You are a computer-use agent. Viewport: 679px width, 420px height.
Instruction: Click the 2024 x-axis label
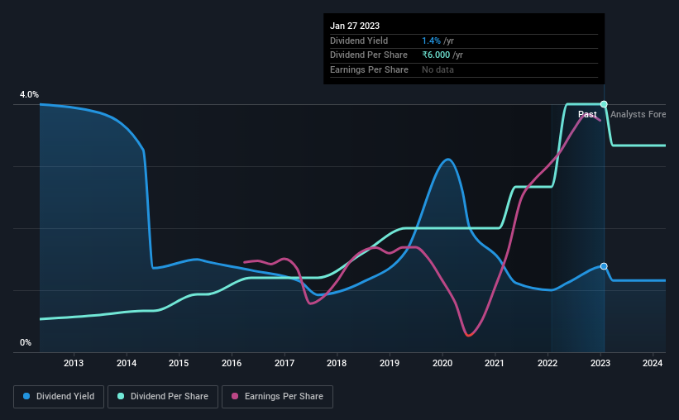(x=653, y=363)
